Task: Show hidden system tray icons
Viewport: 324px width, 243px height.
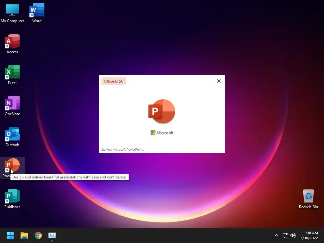Action: [277, 235]
